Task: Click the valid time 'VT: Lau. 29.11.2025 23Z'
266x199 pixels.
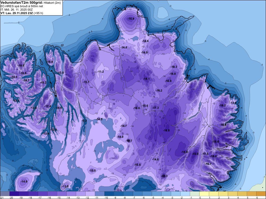Action: coord(16,13)
